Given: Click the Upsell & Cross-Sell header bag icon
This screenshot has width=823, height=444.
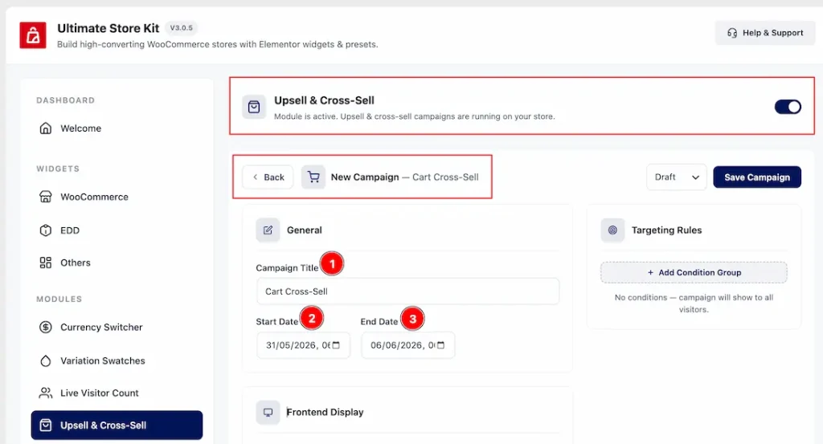Looking at the screenshot, I should pos(253,107).
